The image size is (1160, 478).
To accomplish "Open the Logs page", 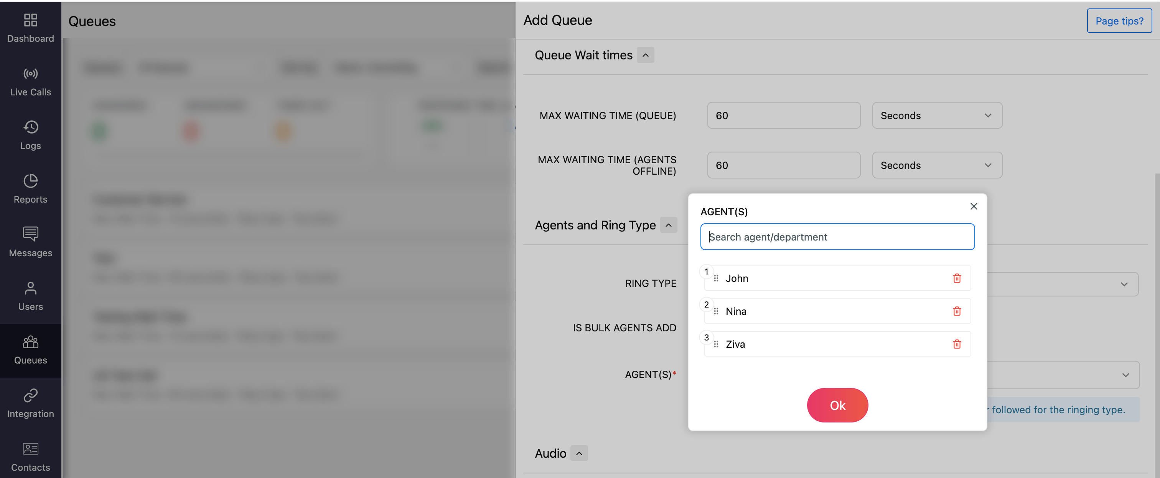I will click(x=31, y=136).
